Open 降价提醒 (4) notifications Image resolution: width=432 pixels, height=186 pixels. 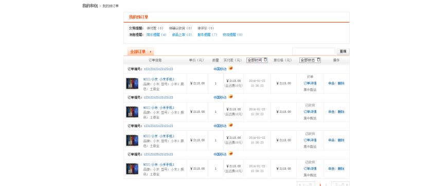tap(156, 35)
